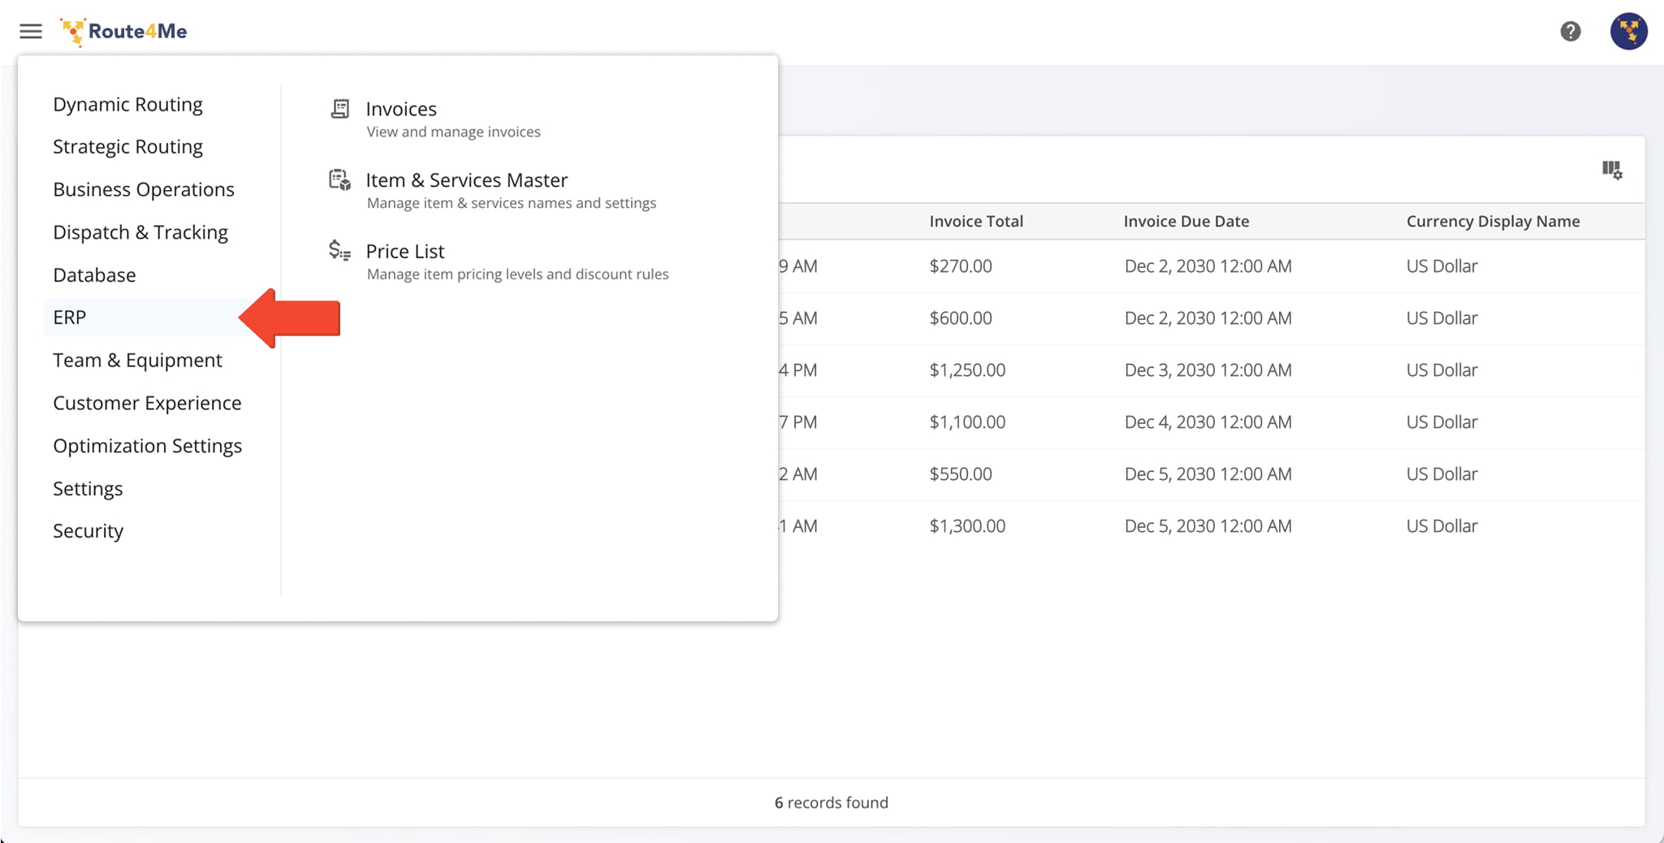The height and width of the screenshot is (843, 1664).
Task: Choose Customer Experience from the menu
Action: pos(147,403)
